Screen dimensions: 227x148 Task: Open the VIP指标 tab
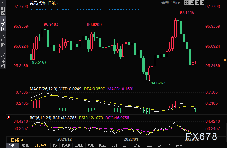(41, 145)
